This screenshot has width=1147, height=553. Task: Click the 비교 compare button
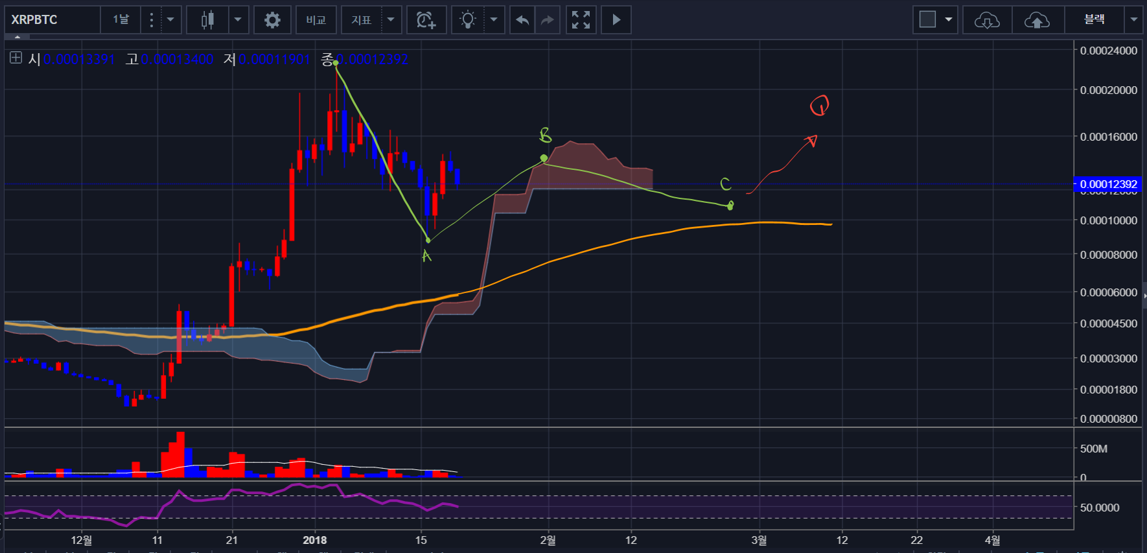(x=316, y=20)
